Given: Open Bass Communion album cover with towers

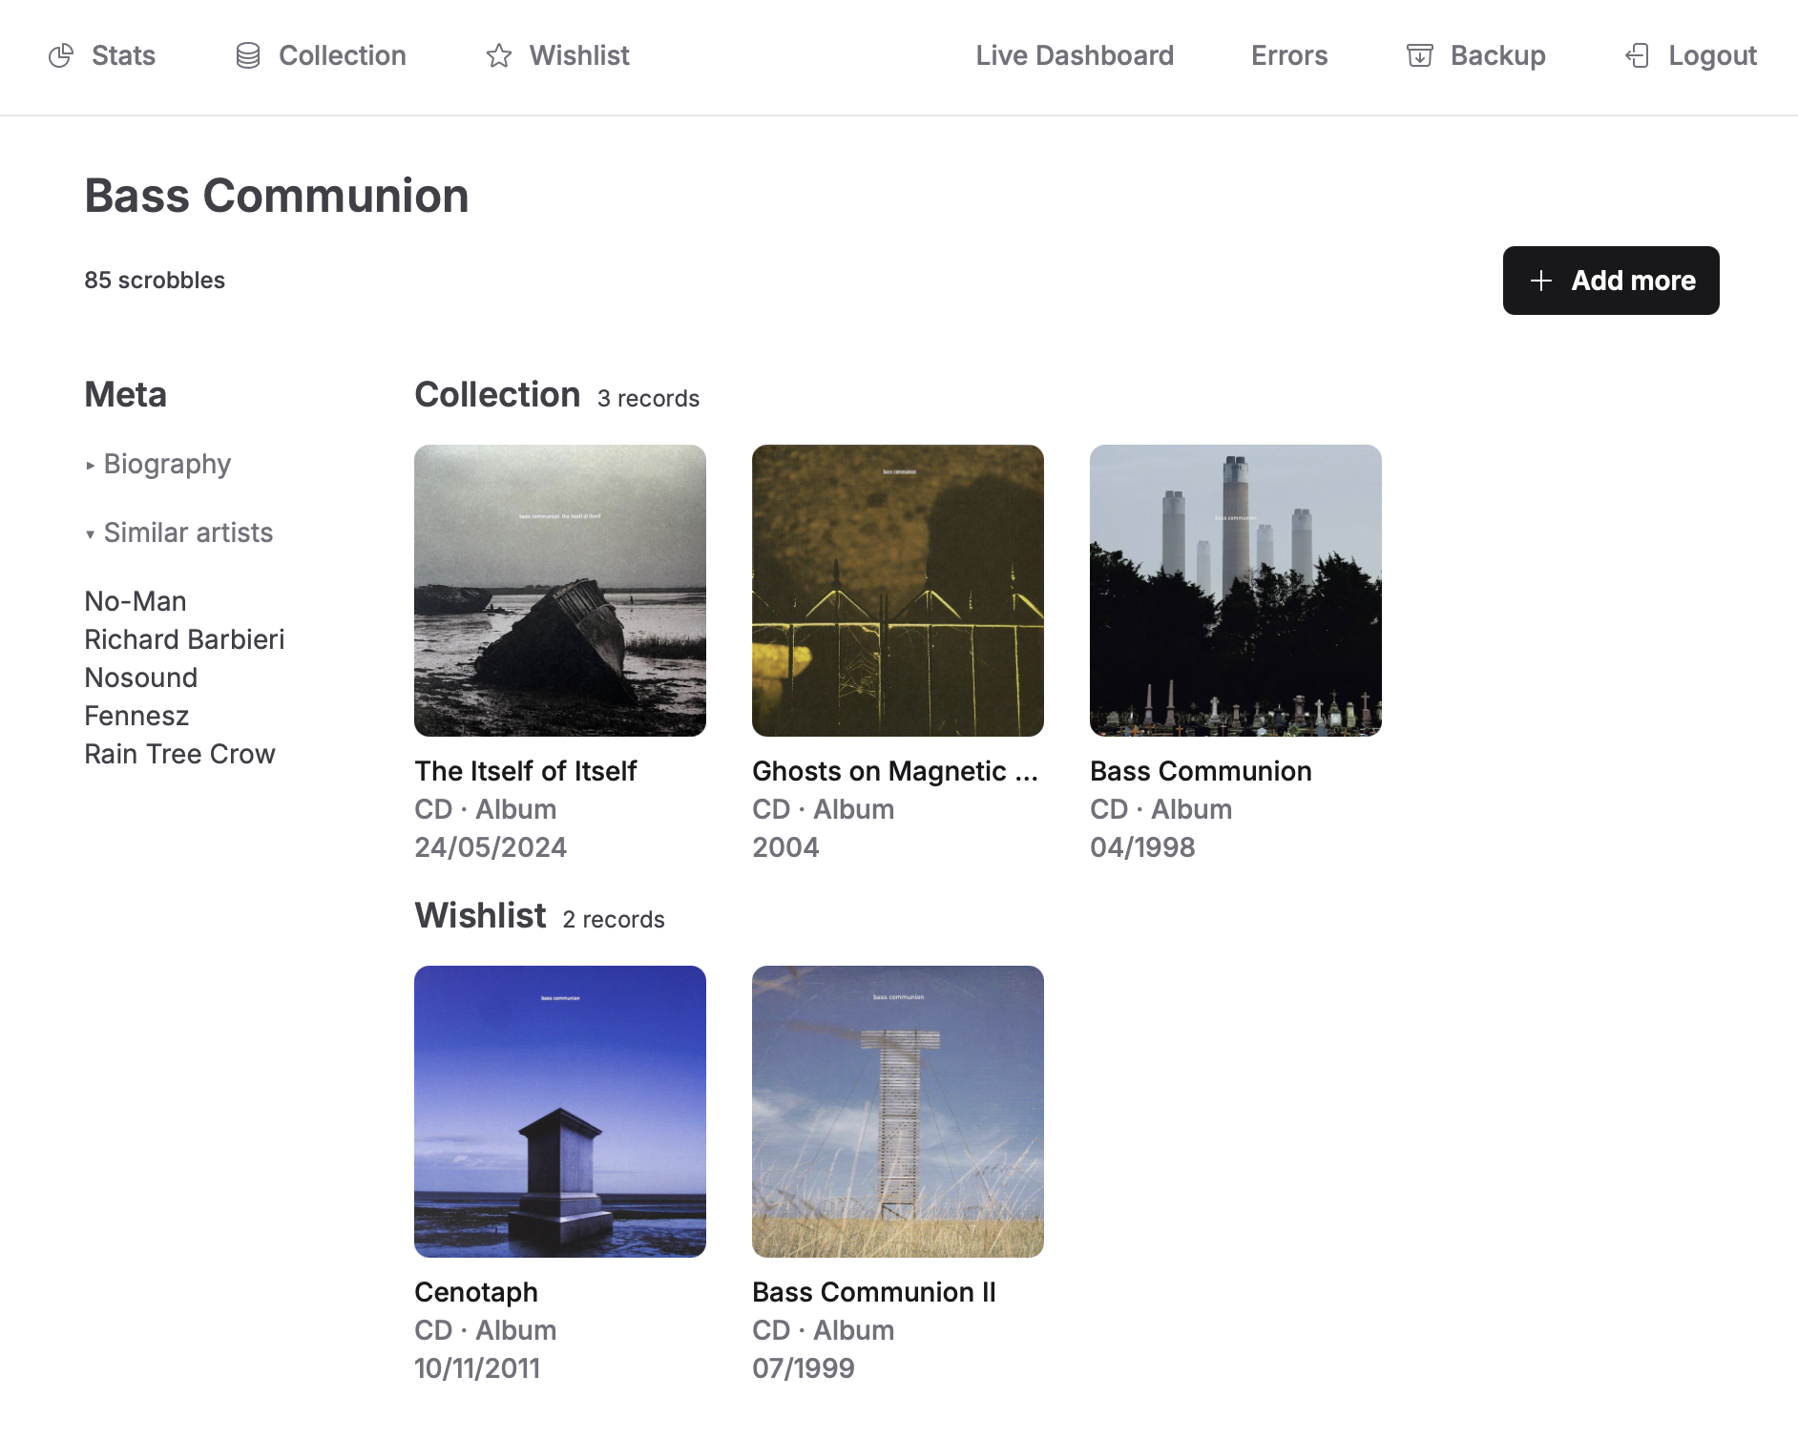Looking at the screenshot, I should (x=1236, y=591).
